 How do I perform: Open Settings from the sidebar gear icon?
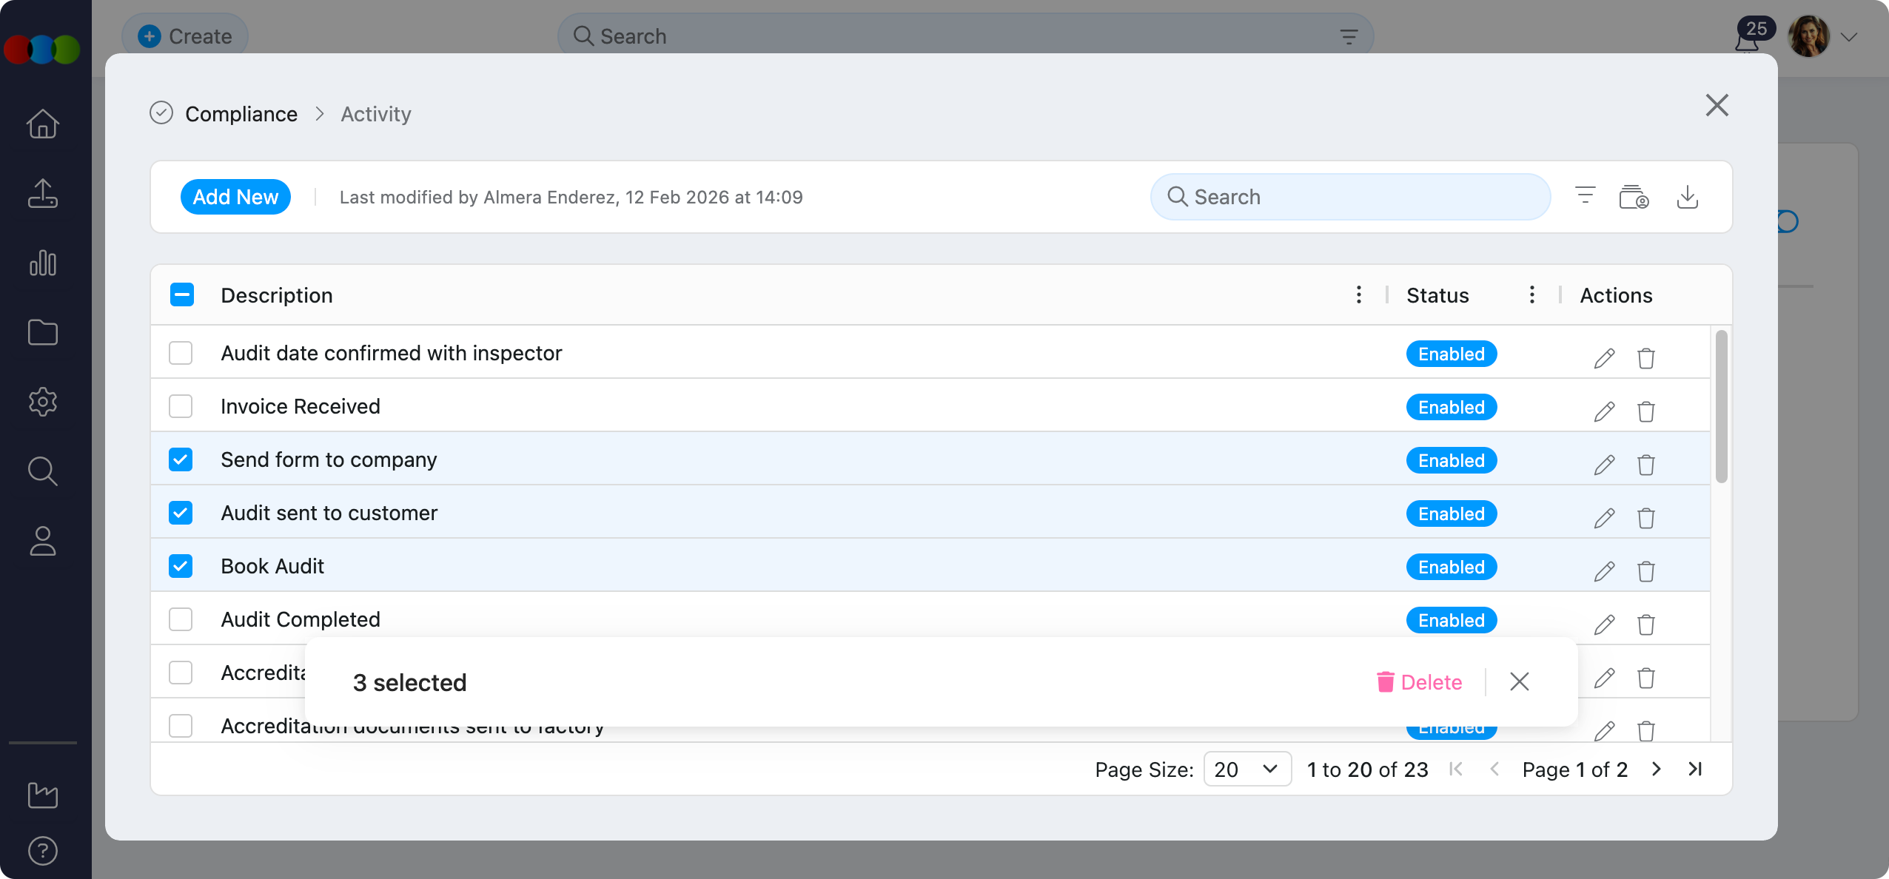coord(42,401)
